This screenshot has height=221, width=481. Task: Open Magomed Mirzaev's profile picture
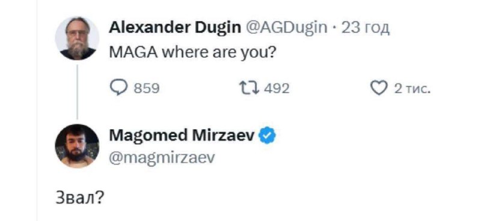pyautogui.click(x=77, y=146)
